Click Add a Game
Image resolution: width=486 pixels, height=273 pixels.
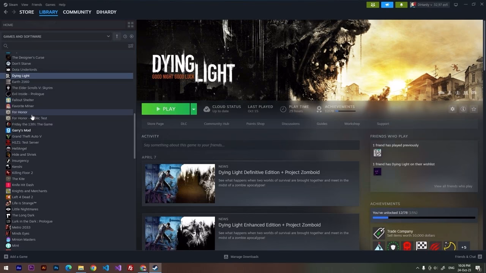pos(16,257)
